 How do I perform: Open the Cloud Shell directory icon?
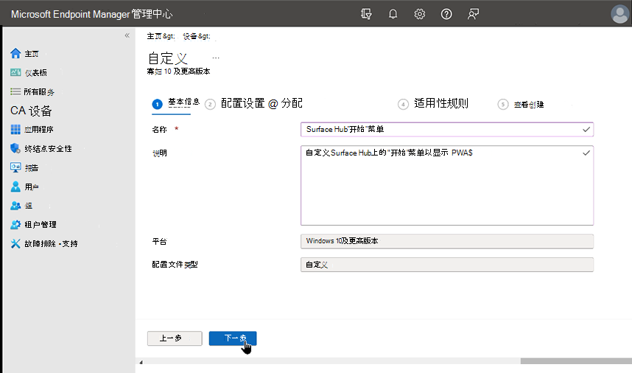coord(367,14)
